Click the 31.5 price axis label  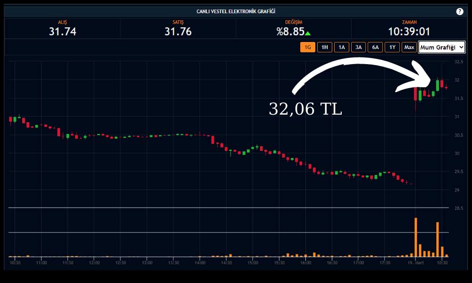459,99
